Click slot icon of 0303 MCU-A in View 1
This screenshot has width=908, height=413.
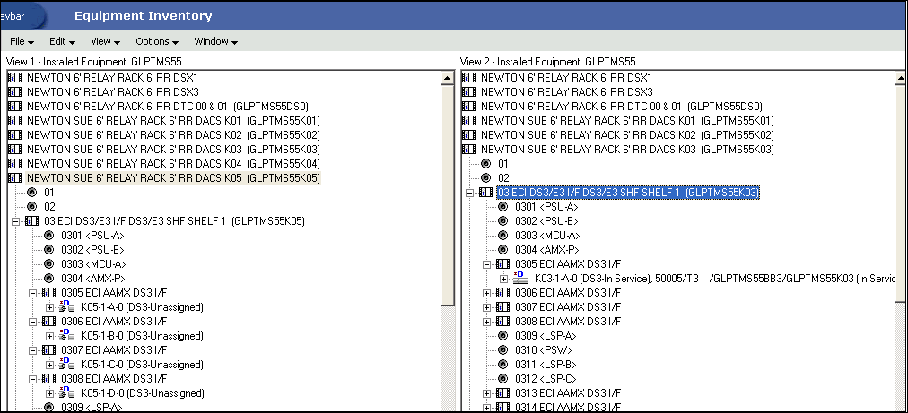[x=50, y=264]
